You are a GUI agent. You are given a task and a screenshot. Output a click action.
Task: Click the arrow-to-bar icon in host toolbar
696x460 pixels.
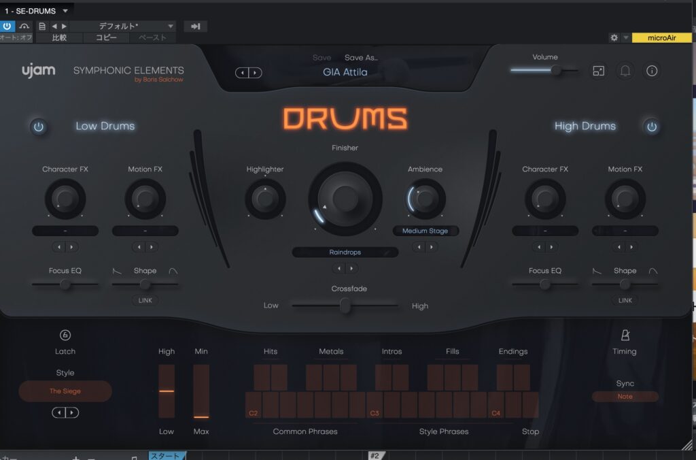point(195,27)
